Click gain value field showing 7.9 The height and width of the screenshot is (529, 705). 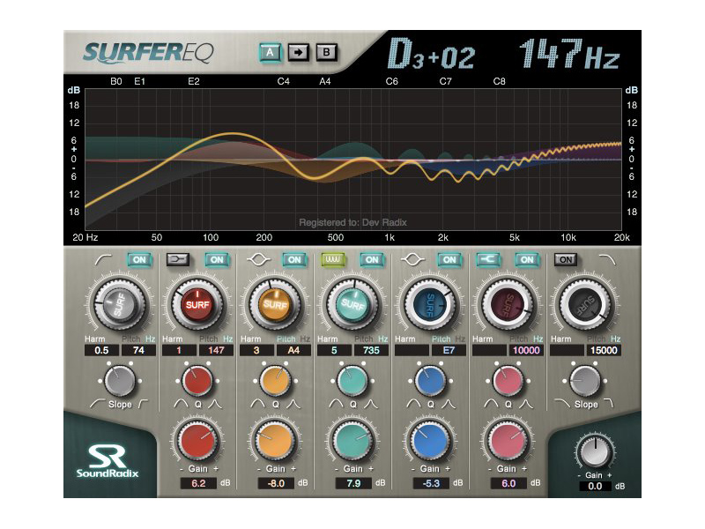353,483
